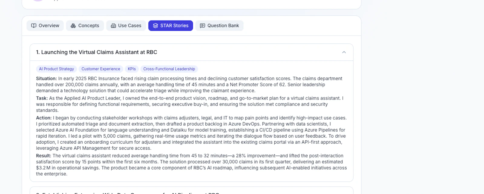This screenshot has width=484, height=194.
Task: Click the message icon beside Question Bank
Action: click(x=203, y=26)
